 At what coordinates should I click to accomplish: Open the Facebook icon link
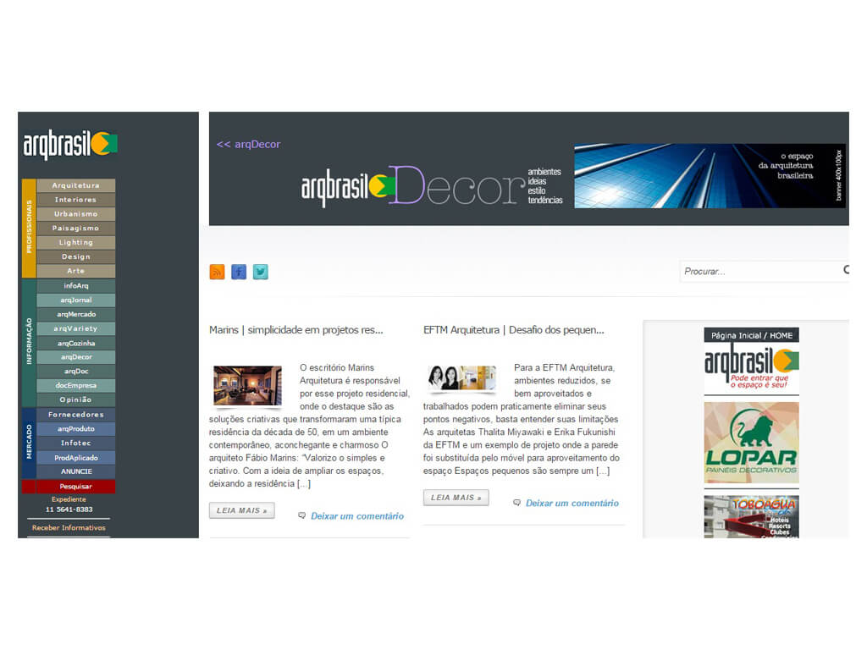pos(239,272)
